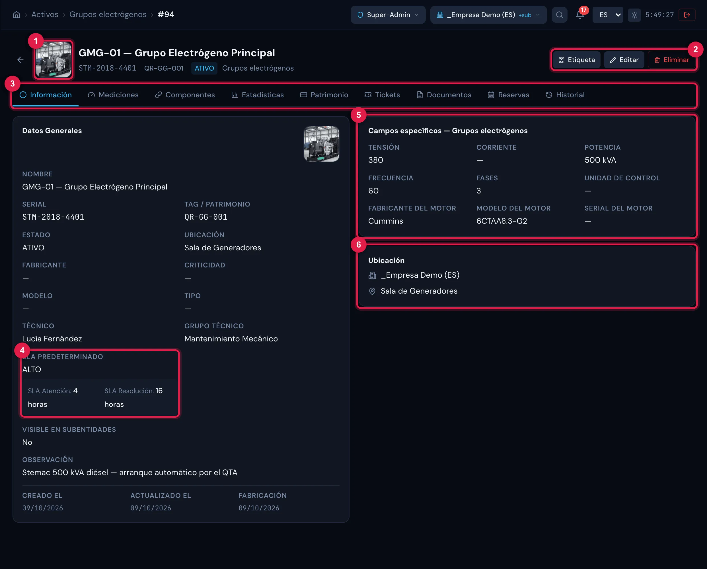Go to the Tickets tab

coord(382,95)
